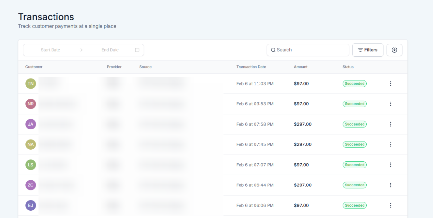433x218 pixels.
Task: Click the TN customer avatar
Action: [x=31, y=84]
